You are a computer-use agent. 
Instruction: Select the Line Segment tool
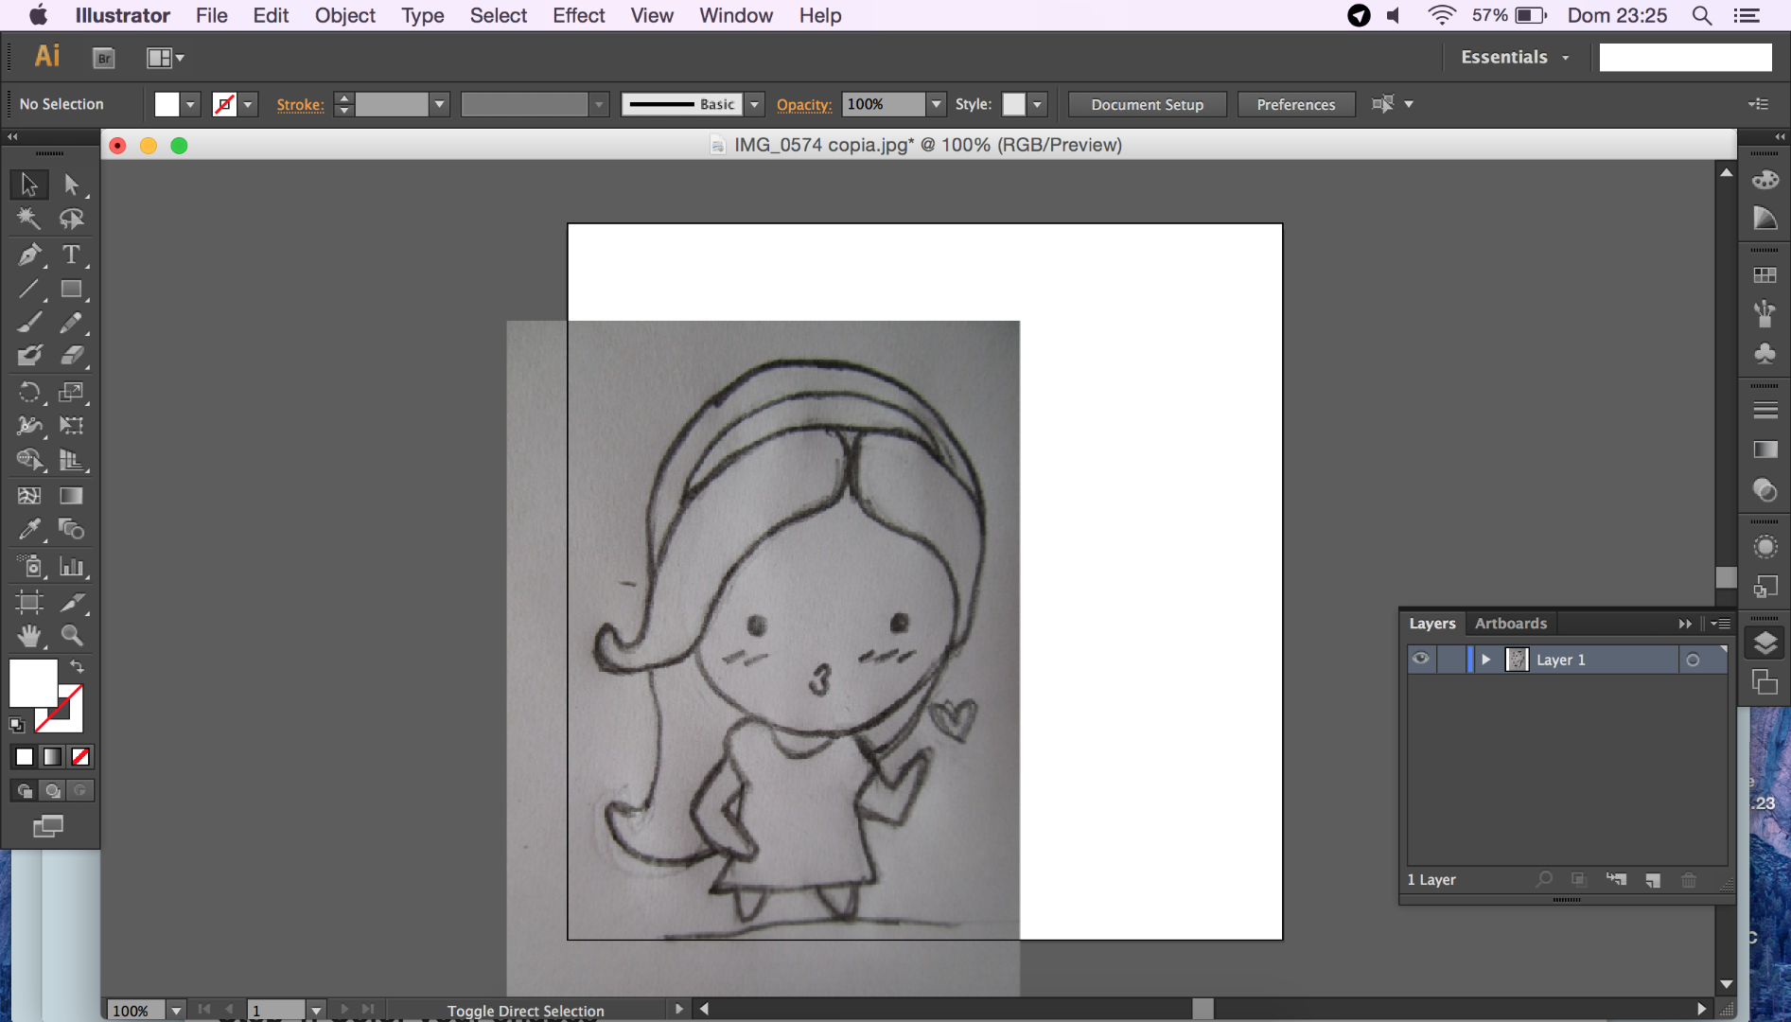click(29, 289)
